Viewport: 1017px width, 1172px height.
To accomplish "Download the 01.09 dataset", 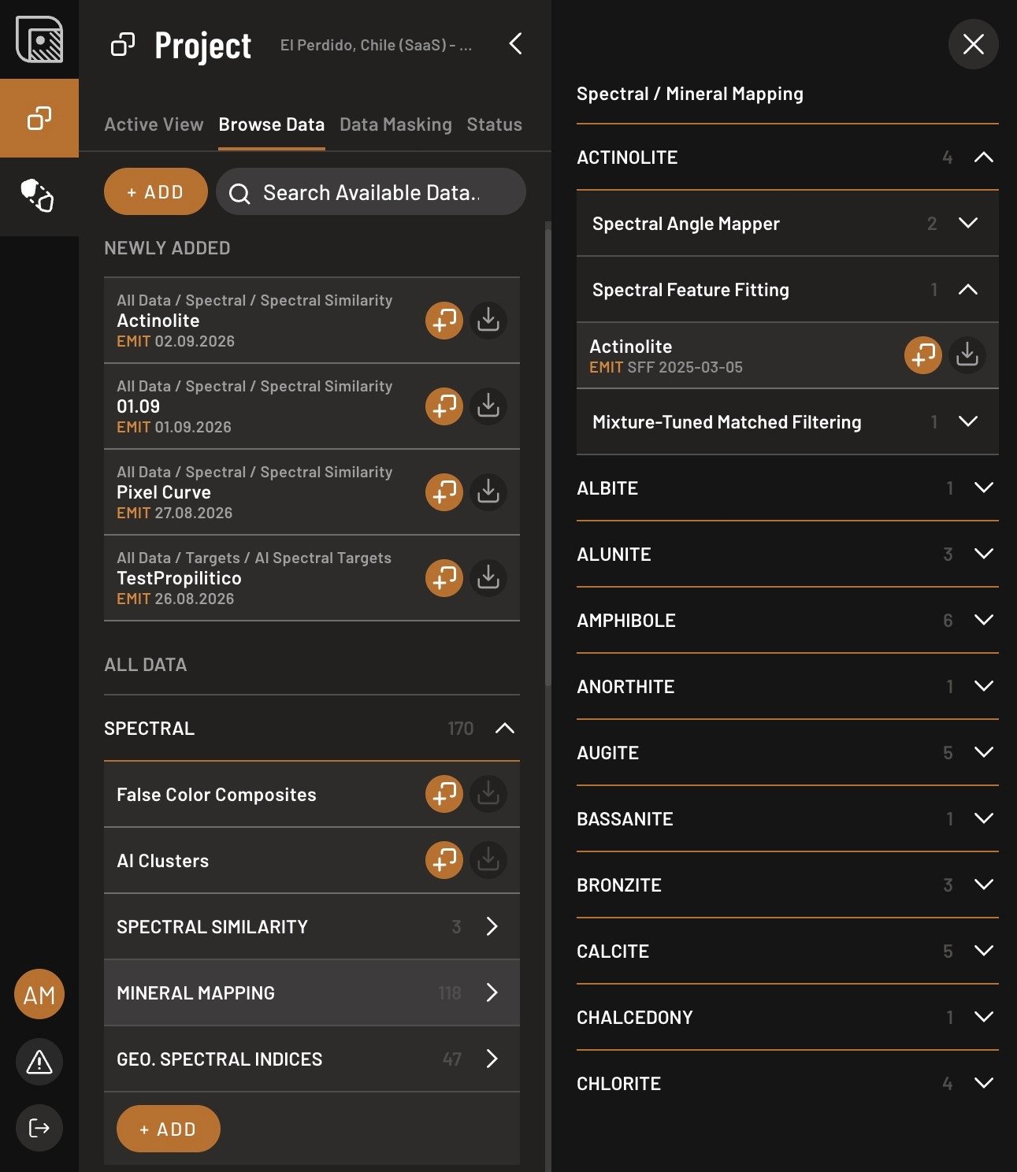I will tap(488, 406).
